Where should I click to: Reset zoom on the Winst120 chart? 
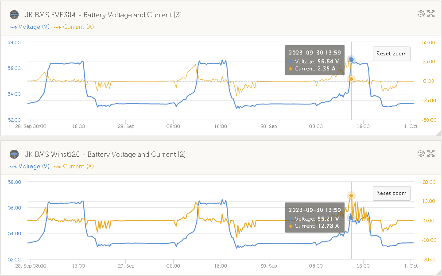391,193
